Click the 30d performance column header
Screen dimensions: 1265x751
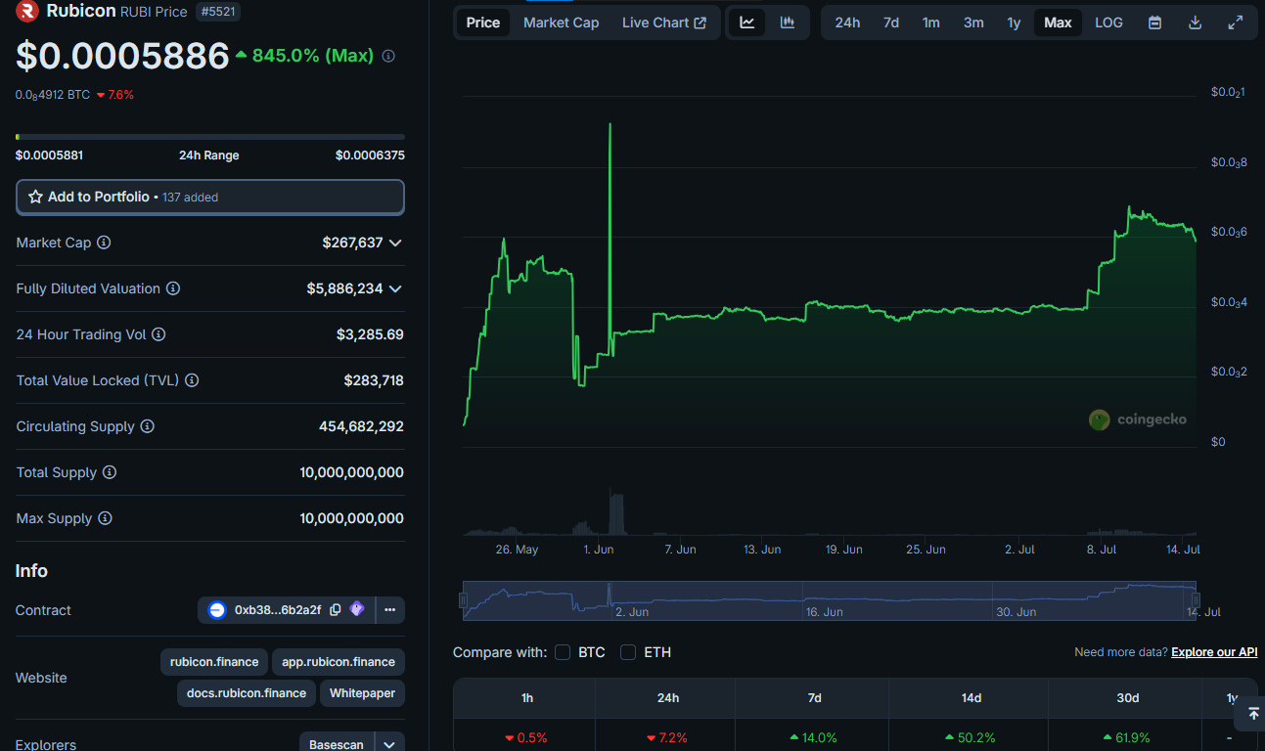click(1128, 697)
